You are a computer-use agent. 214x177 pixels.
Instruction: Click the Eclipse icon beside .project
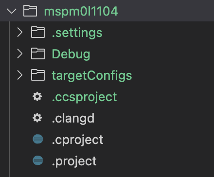click(x=38, y=160)
